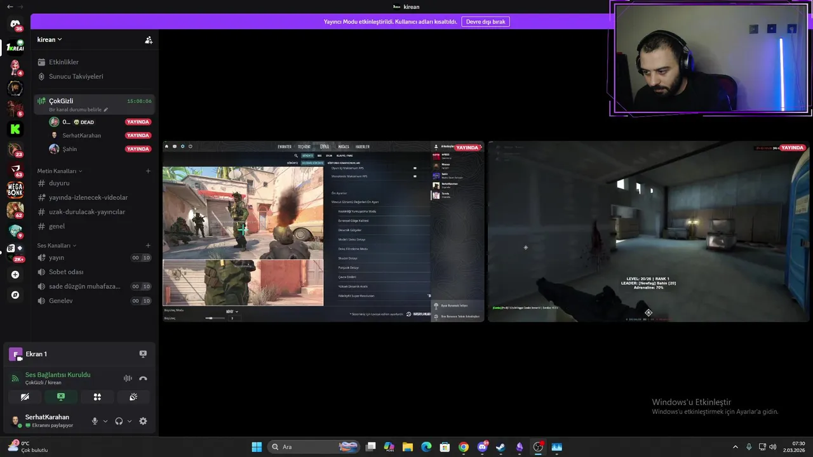The height and width of the screenshot is (457, 813).
Task: Open User Settings gear icon
Action: click(143, 421)
